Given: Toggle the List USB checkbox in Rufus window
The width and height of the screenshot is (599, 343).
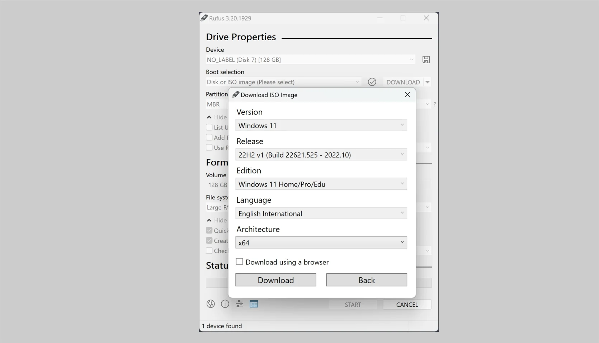Looking at the screenshot, I should pos(209,127).
